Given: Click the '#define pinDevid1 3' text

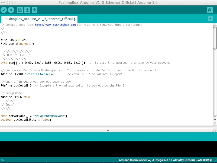Looking at the screenshot, I should 16,85.
